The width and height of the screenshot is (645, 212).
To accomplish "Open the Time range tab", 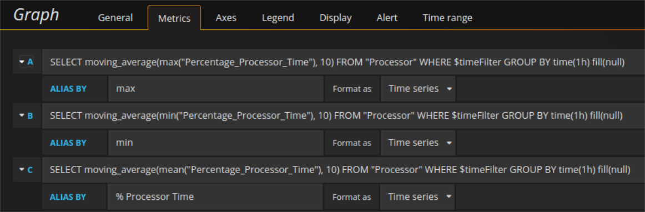I will coord(447,18).
